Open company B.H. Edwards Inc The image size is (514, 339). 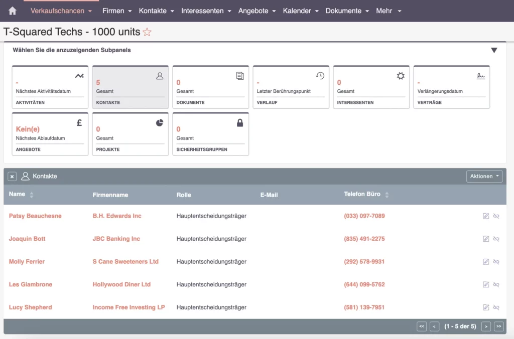click(x=117, y=216)
